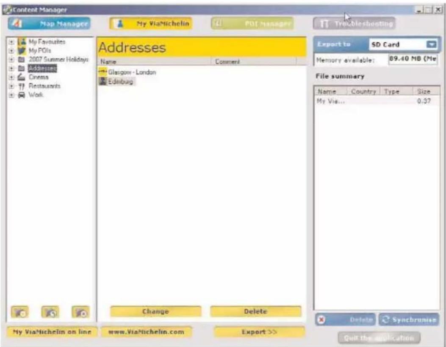Sort addresses by Comment column header
The image size is (446, 347).
click(x=254, y=61)
